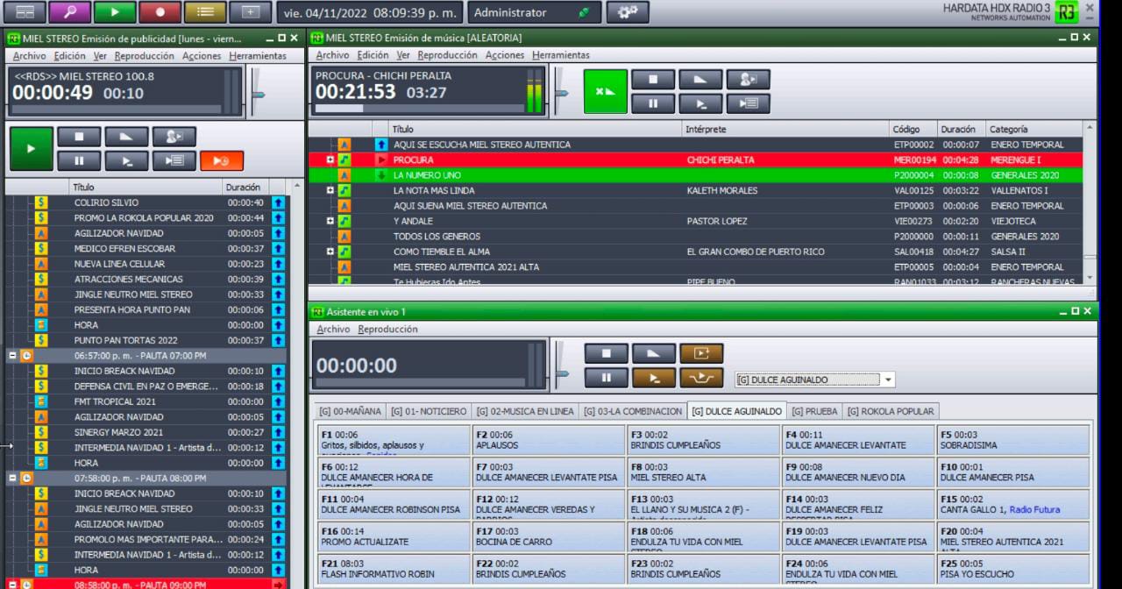The height and width of the screenshot is (589, 1122).
Task: Collapse the 06:57 PAUTA 07:00 PM block
Action: pyautogui.click(x=12, y=356)
